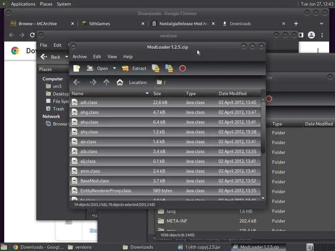Click Back button in versions file manager

point(50,57)
